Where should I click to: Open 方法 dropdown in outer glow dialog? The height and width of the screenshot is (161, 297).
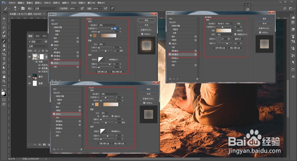102,44
